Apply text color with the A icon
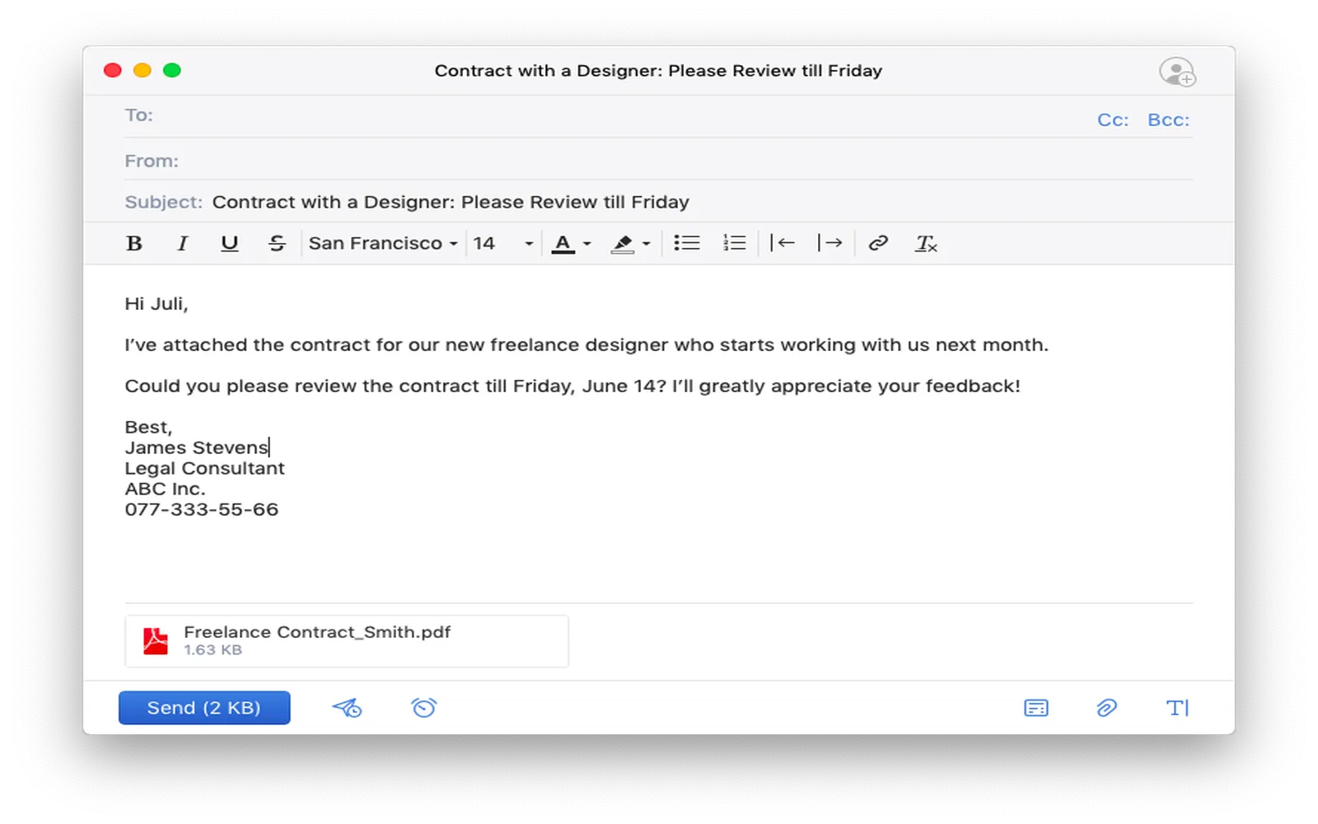Viewport: 1318px width, 824px height. (563, 243)
